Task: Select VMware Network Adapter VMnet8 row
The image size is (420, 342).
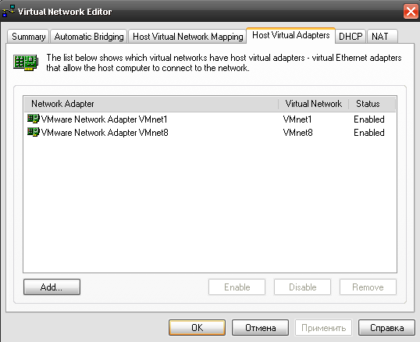Action: pos(210,133)
